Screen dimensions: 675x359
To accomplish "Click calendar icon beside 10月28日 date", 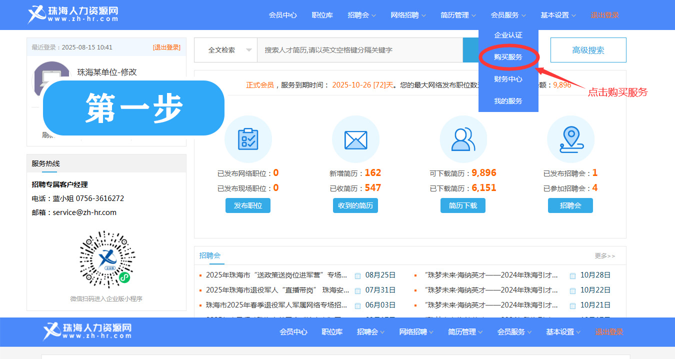I will [x=572, y=275].
